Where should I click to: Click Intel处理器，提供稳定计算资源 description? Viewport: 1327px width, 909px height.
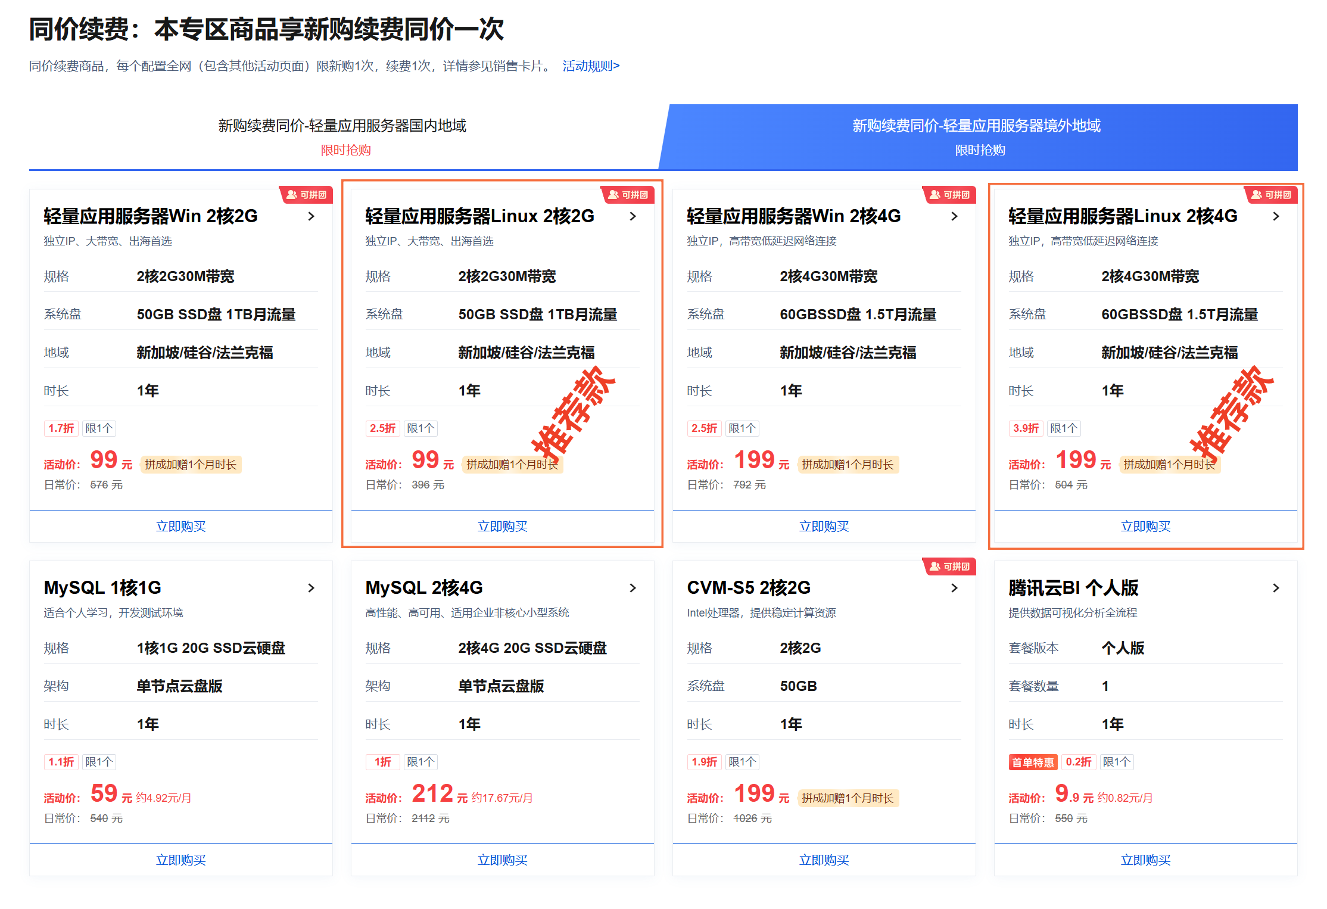762,613
